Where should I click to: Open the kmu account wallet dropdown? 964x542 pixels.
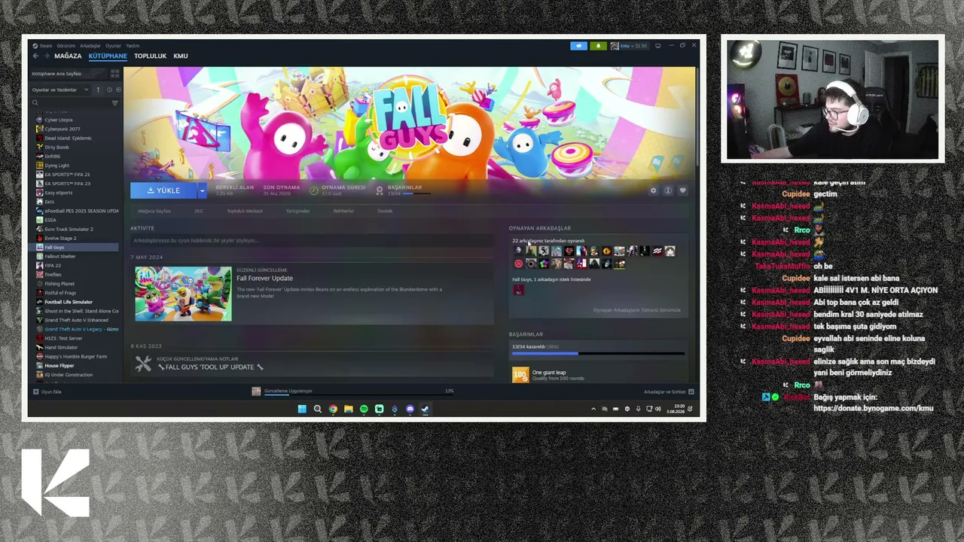coord(629,46)
